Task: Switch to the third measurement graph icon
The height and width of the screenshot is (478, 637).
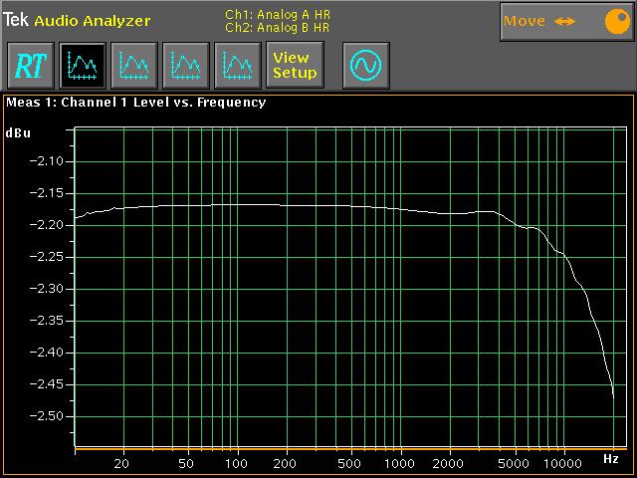Action: (x=185, y=66)
